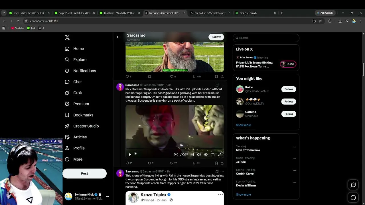Bookmark the post with 749 views
This screenshot has height=205, width=365.
(216, 77)
